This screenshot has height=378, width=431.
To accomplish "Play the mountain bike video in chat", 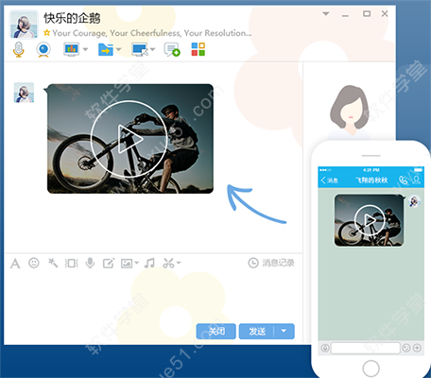I will [x=129, y=139].
